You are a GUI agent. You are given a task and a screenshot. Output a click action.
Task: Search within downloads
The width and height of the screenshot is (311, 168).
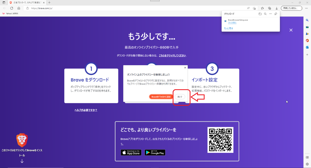click(x=265, y=14)
